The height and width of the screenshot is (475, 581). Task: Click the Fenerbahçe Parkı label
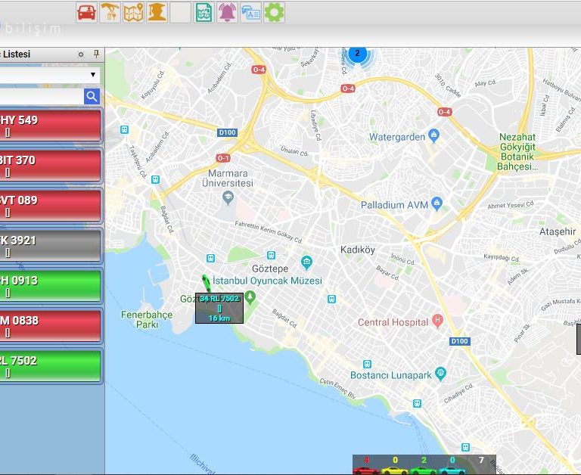[x=147, y=319]
